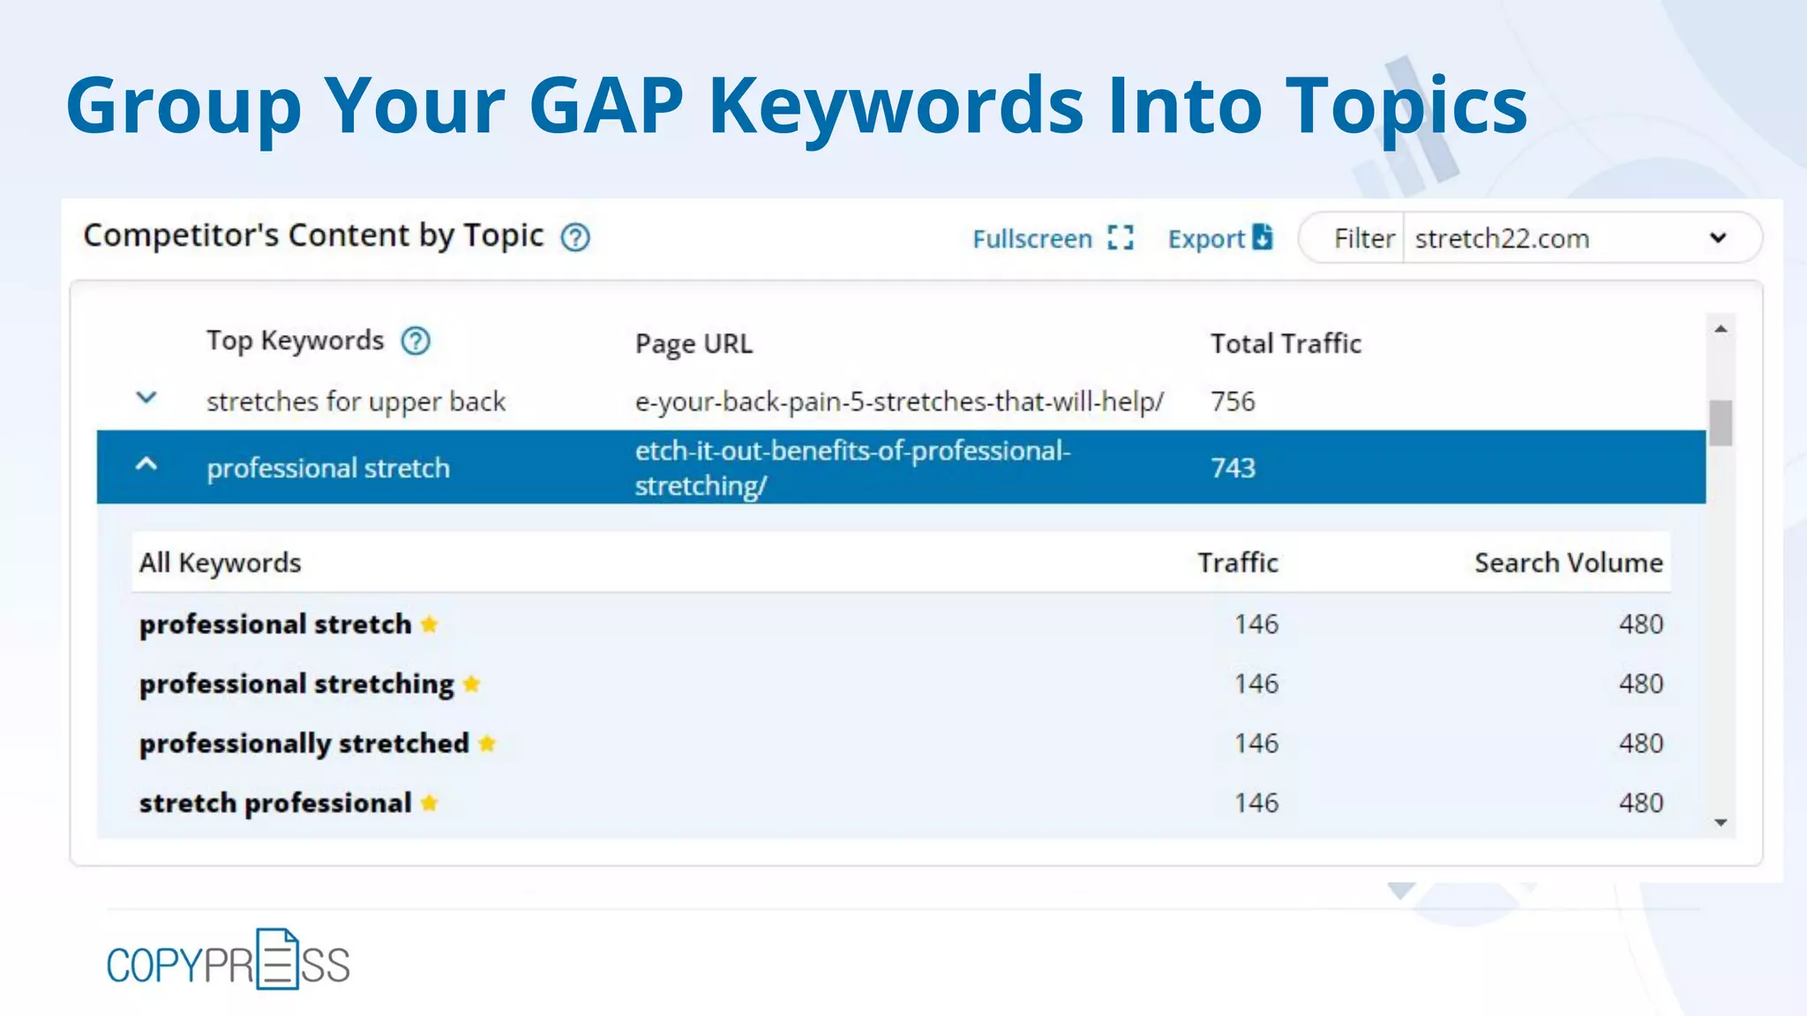Click the Fullscreen expand icon
Viewport: 1807px width, 1016px height.
click(1121, 238)
